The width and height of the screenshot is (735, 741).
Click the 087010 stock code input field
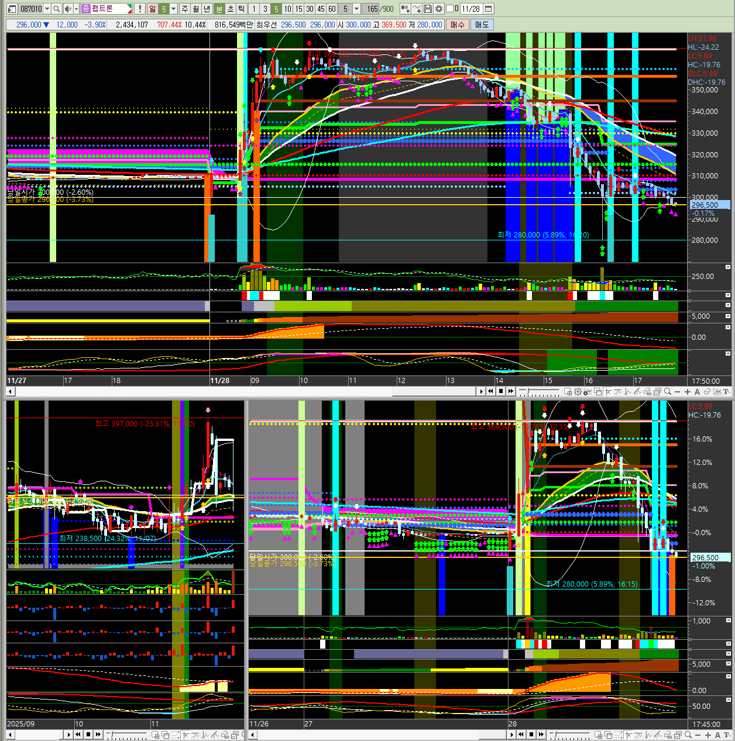pos(31,9)
